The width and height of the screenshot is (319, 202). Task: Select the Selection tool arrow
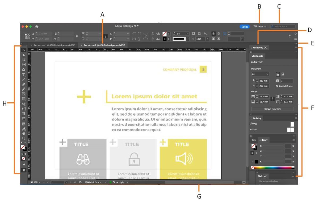point(24,50)
